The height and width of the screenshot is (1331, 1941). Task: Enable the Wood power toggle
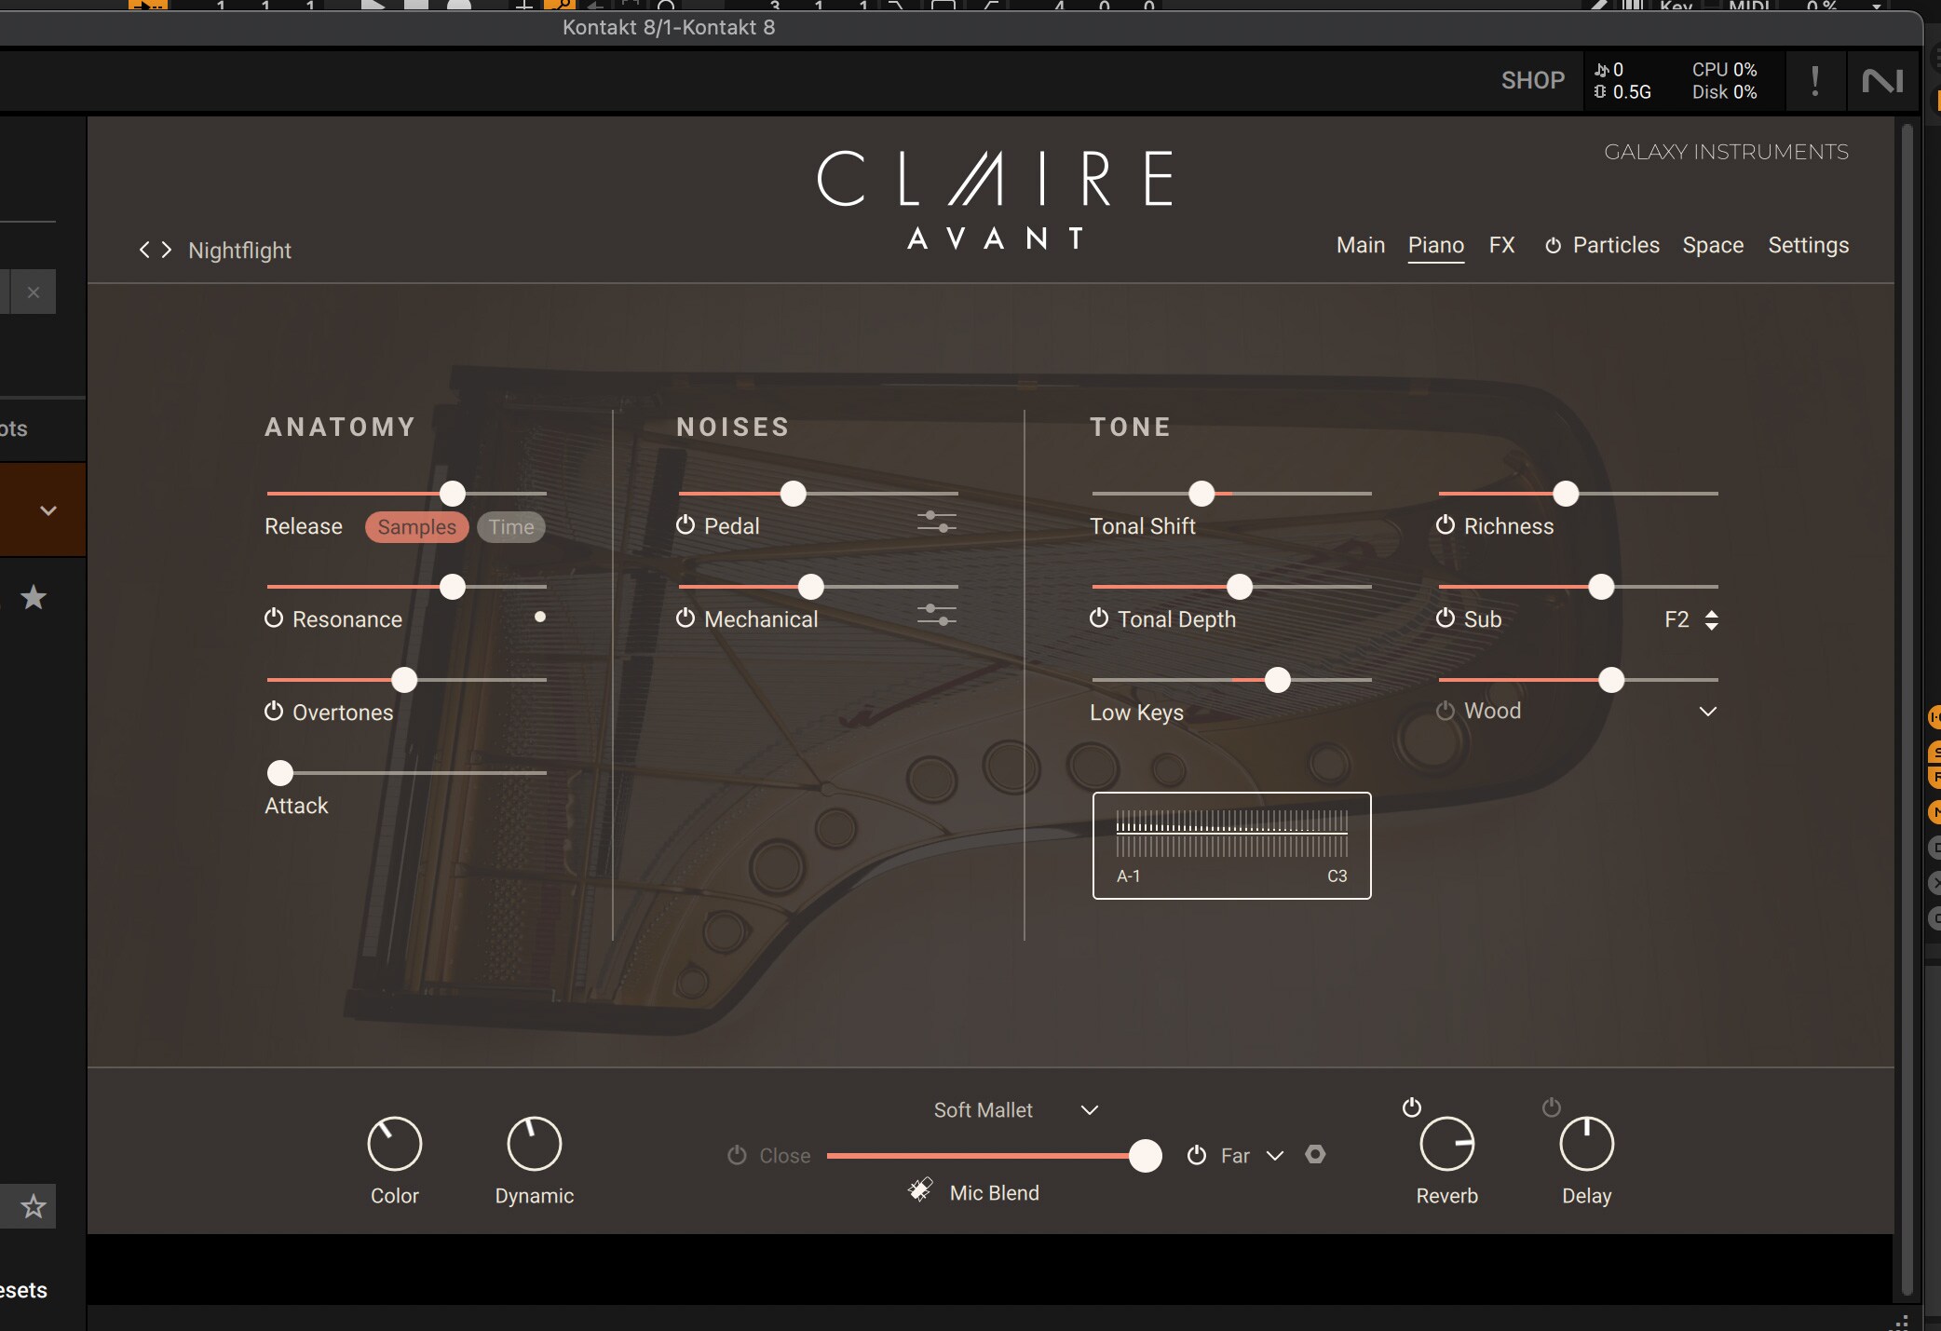click(1446, 711)
